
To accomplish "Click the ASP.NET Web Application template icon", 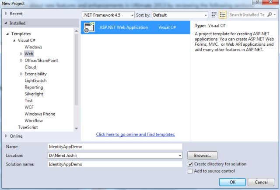I will click(x=89, y=27).
